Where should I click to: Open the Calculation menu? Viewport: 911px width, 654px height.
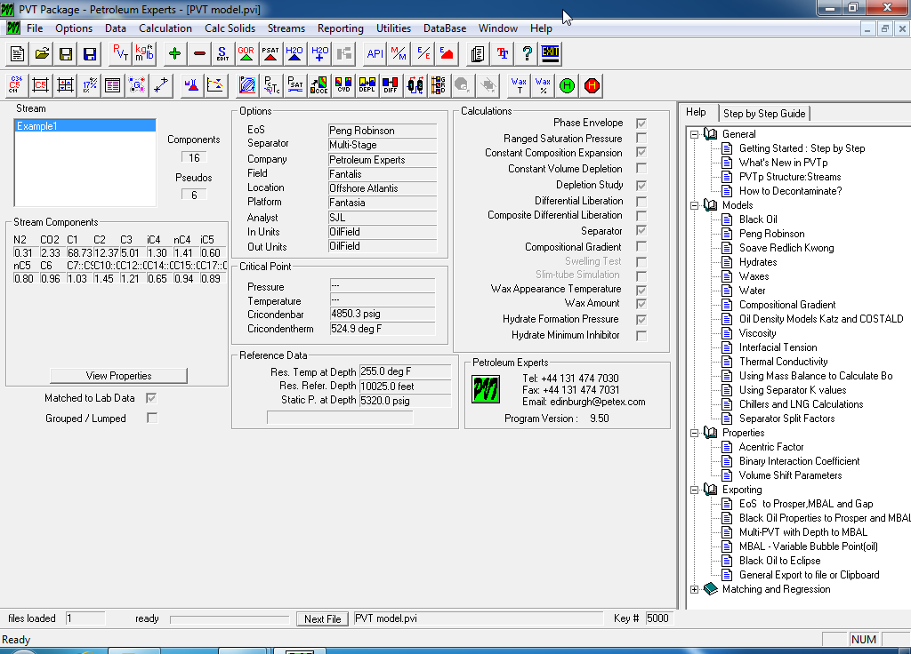(165, 28)
